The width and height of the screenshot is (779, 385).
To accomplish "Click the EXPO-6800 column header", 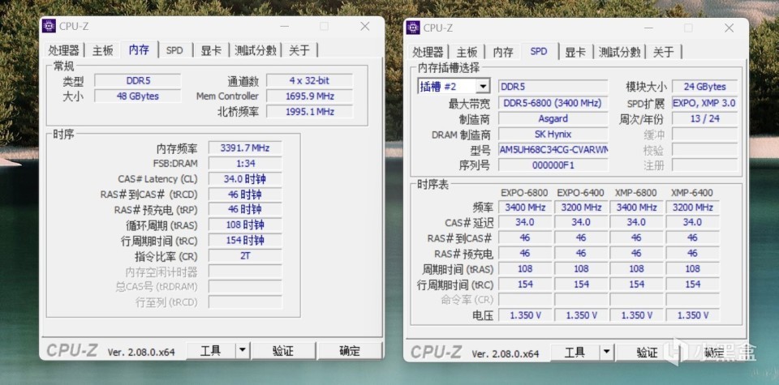I will [524, 193].
